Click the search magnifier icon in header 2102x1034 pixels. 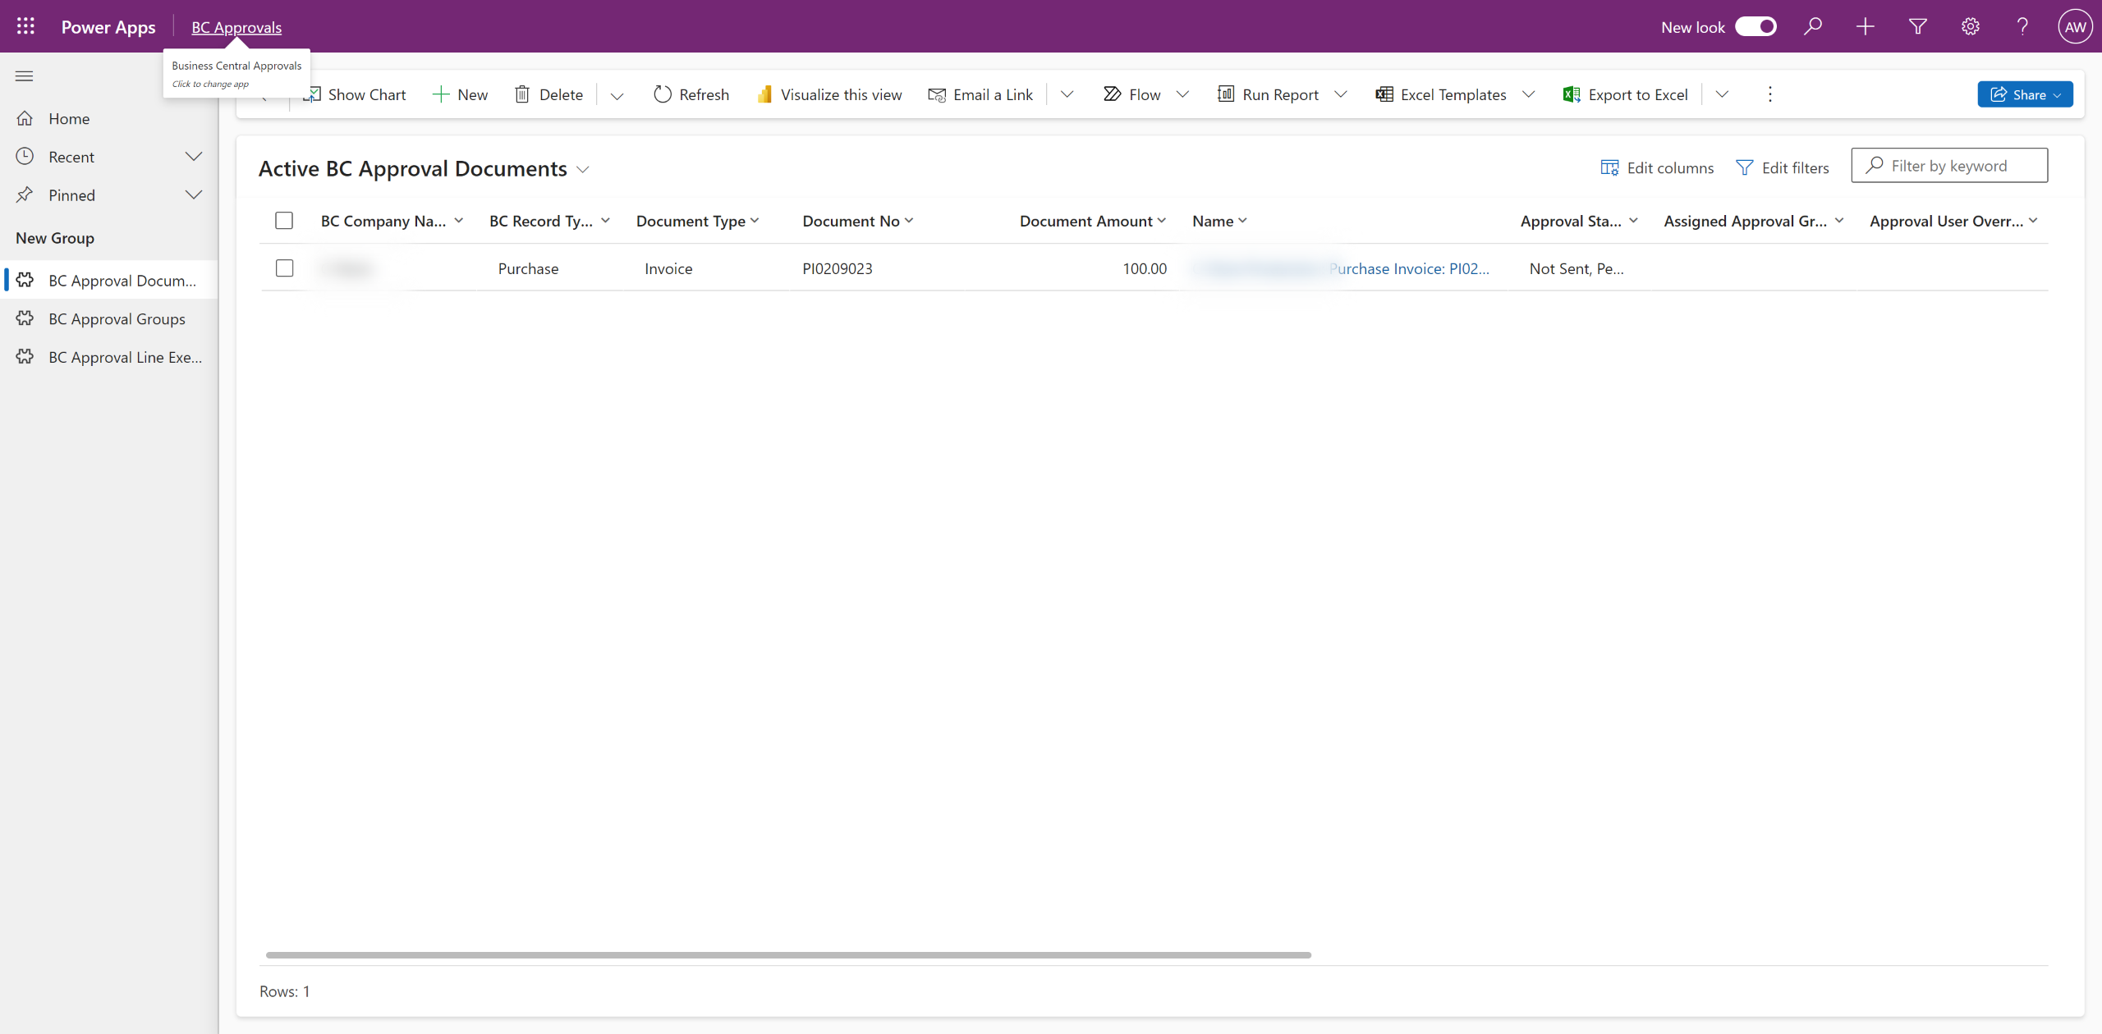(x=1812, y=26)
